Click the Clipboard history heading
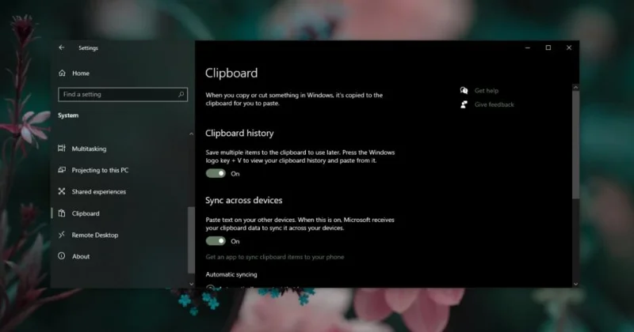 pyautogui.click(x=239, y=133)
